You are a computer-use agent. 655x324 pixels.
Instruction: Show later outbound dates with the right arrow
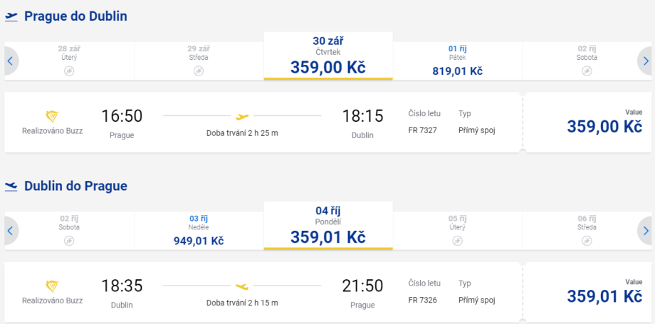[x=645, y=61]
